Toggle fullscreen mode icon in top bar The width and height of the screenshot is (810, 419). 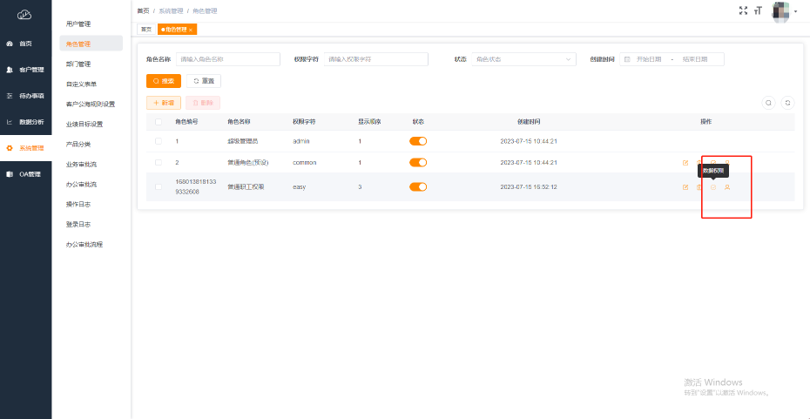tap(743, 10)
